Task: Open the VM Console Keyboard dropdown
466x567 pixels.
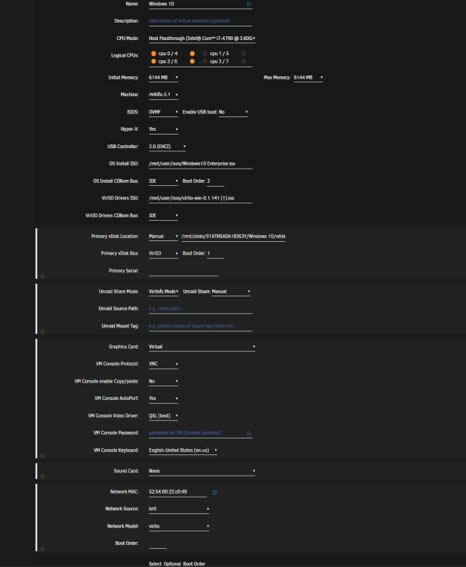Action: pyautogui.click(x=183, y=451)
